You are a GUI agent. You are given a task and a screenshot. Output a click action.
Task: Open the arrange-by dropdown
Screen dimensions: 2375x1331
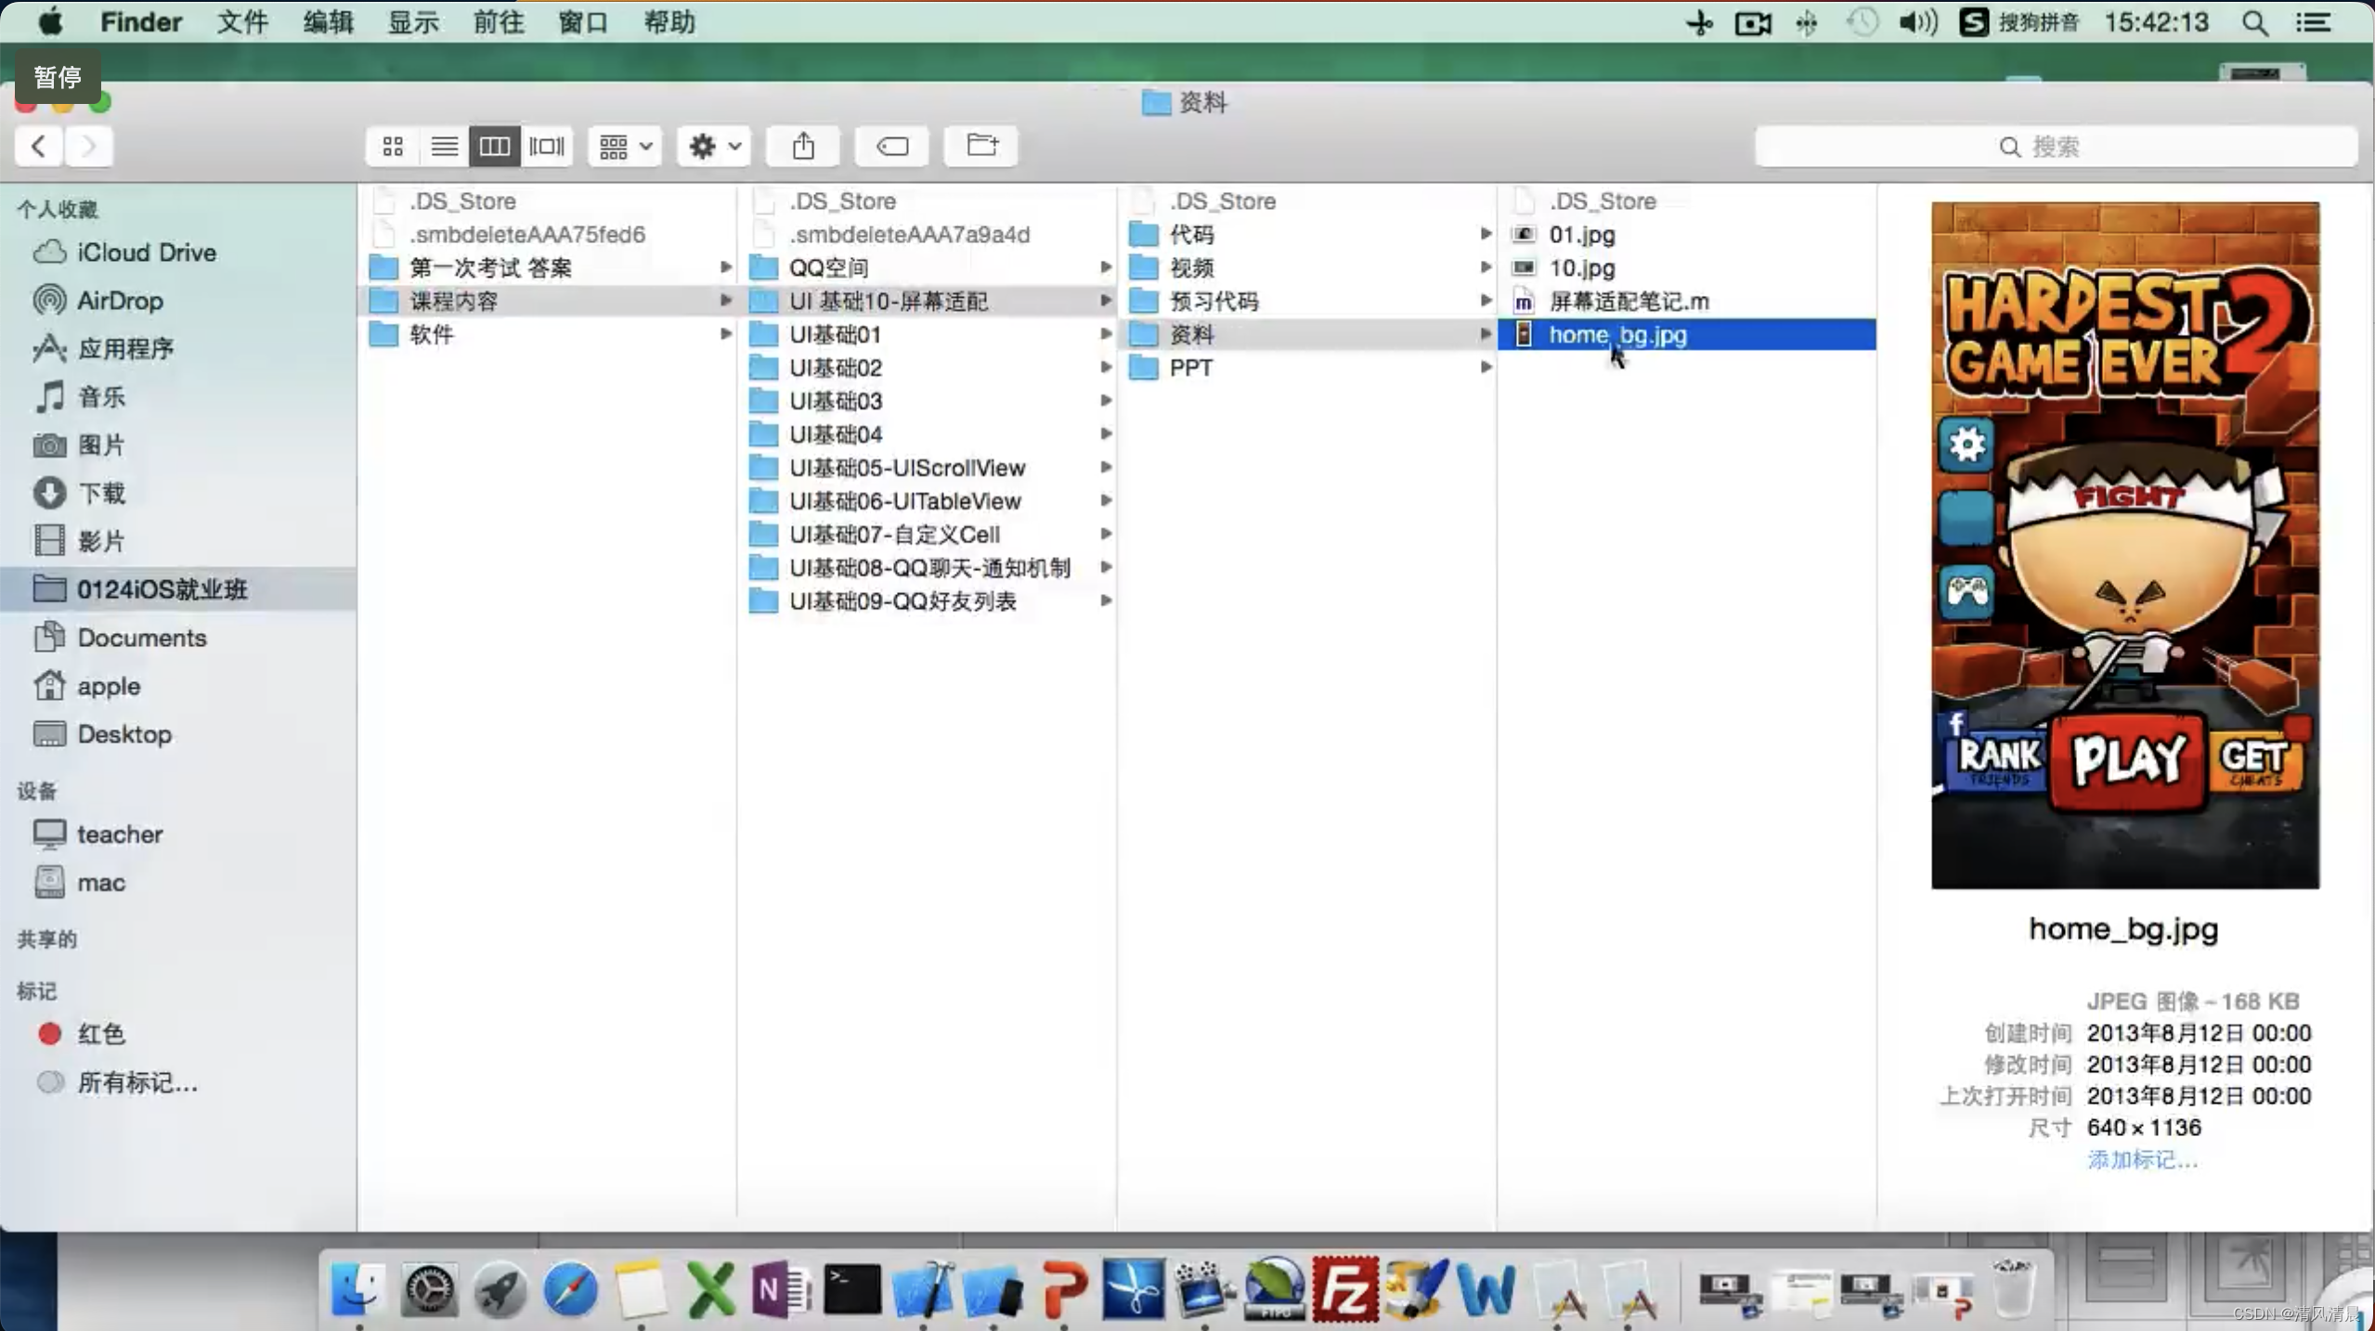[x=625, y=147]
